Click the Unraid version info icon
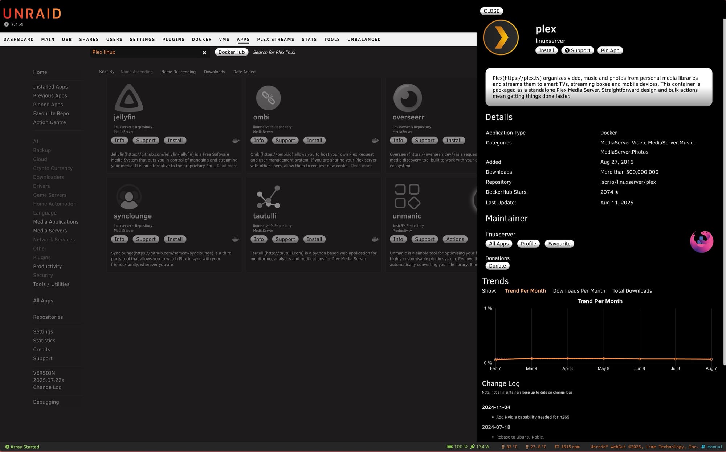 click(6, 24)
